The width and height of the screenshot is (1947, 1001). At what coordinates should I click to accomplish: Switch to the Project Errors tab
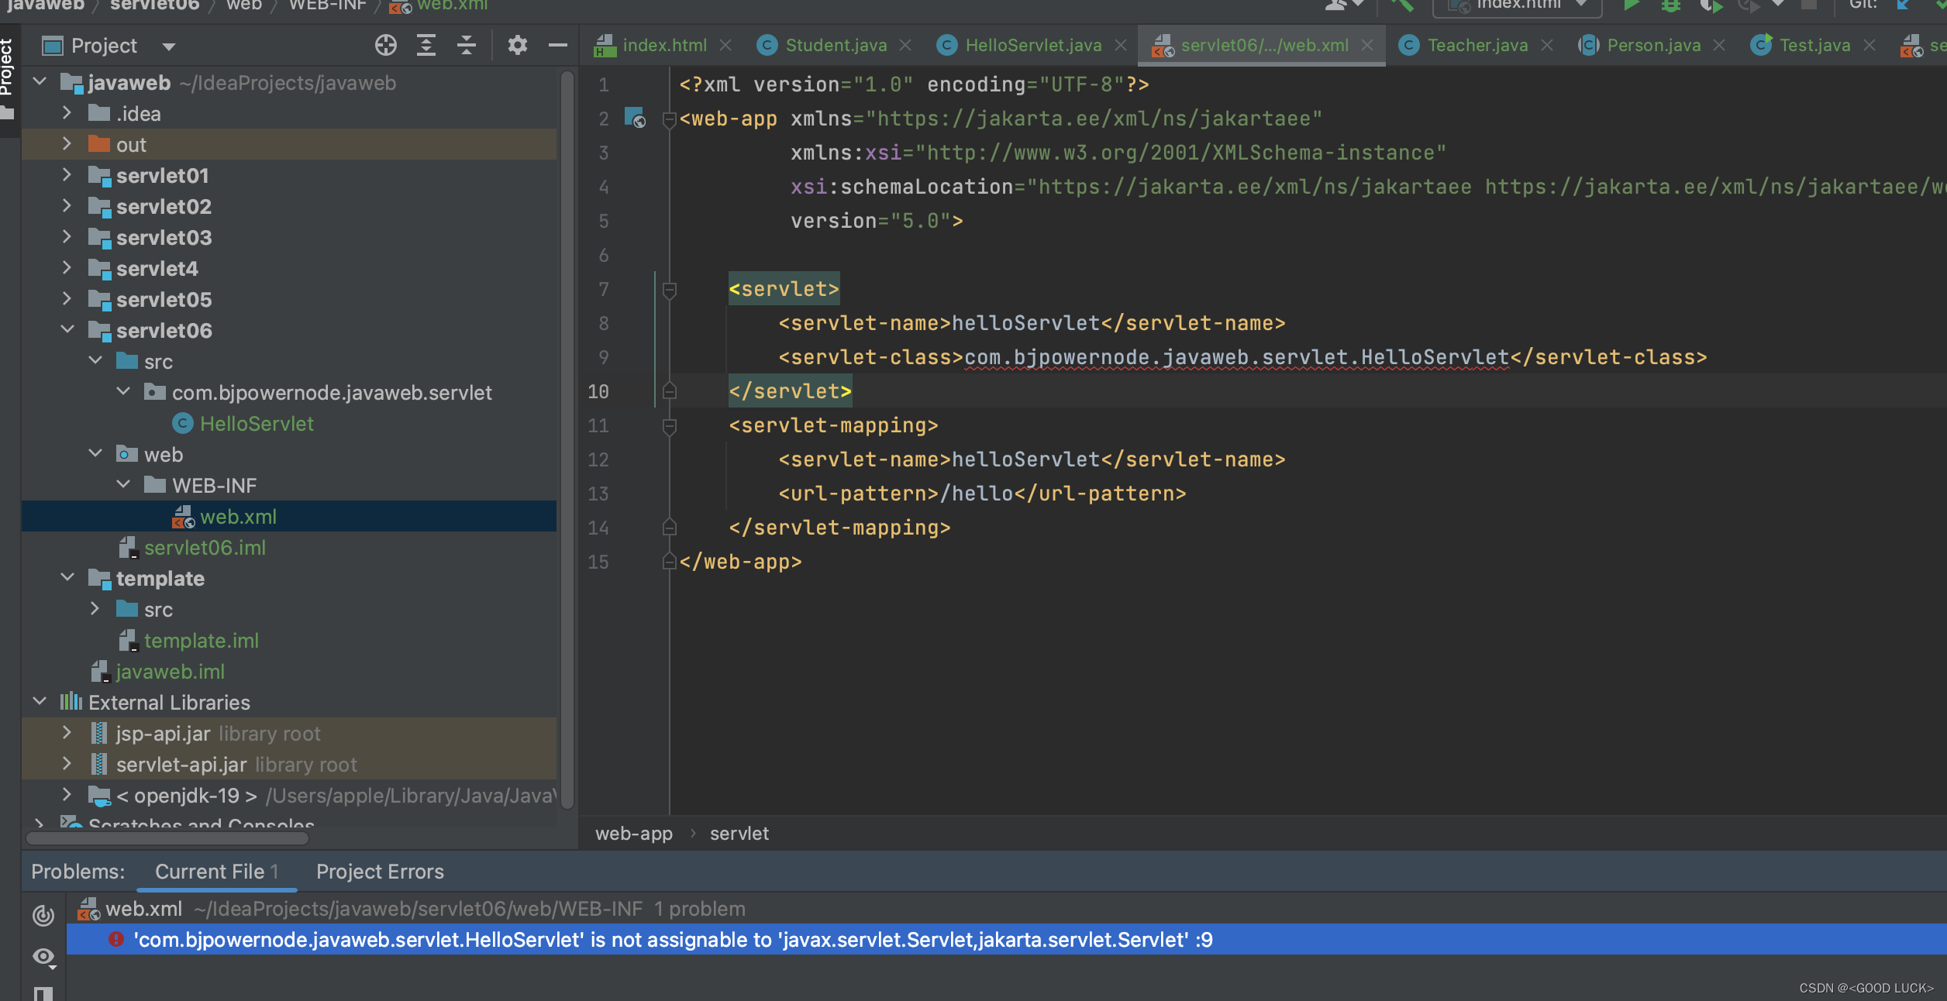[x=380, y=872]
